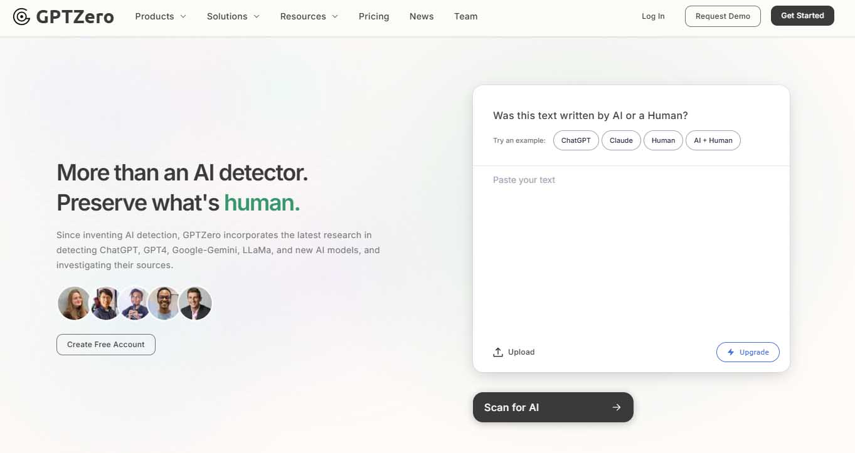Open the Resources menu
This screenshot has height=453, width=855.
point(309,16)
